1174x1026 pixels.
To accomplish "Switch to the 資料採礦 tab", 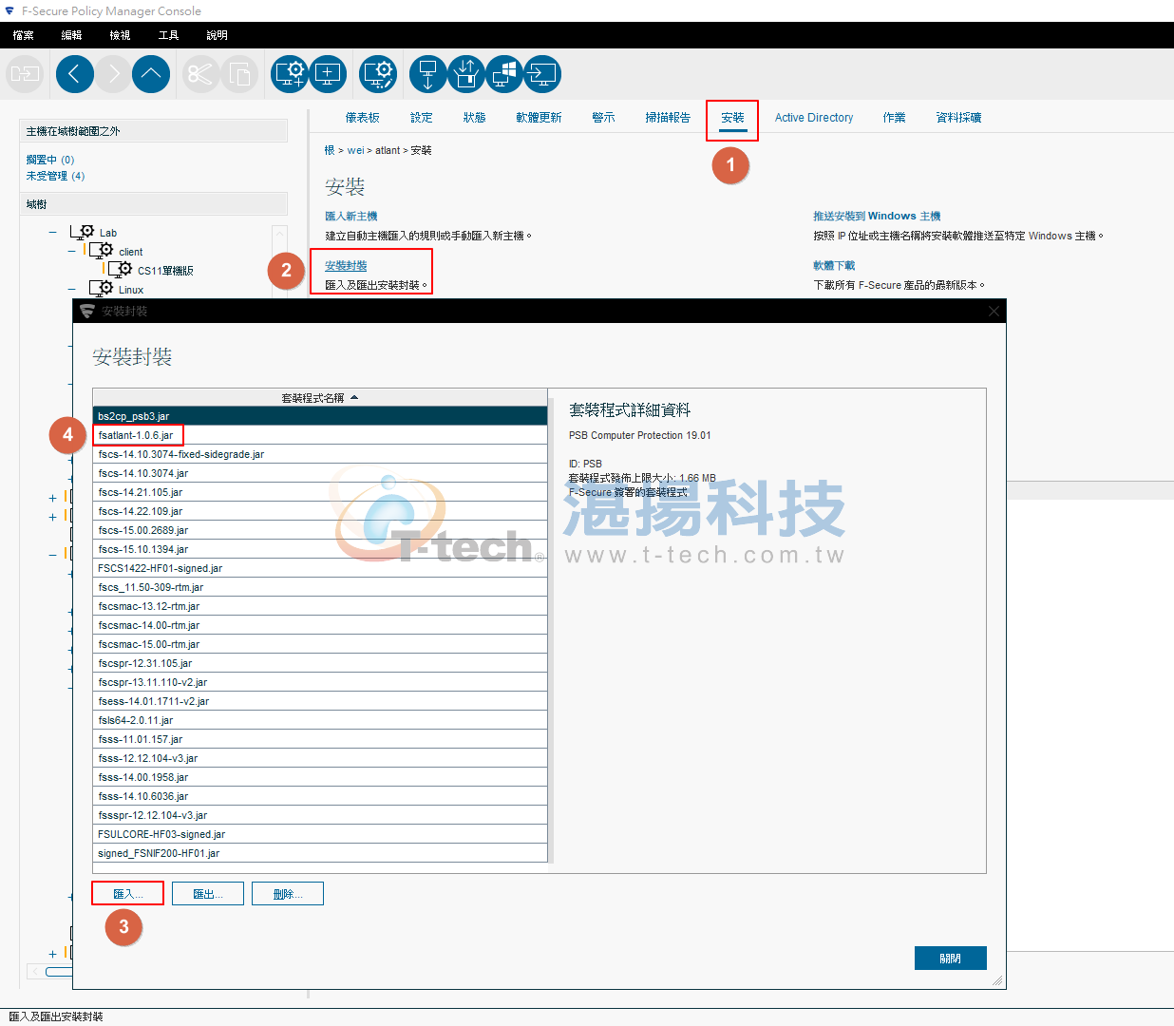I will point(958,118).
